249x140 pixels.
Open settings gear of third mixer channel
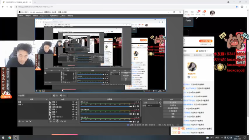(x=138, y=122)
